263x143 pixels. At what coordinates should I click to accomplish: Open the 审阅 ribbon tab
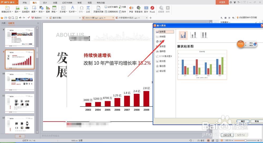[x=79, y=3]
